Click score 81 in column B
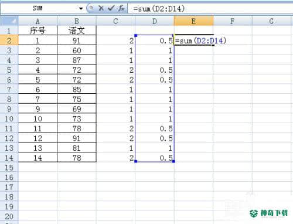The image size is (293, 224). click(x=77, y=148)
